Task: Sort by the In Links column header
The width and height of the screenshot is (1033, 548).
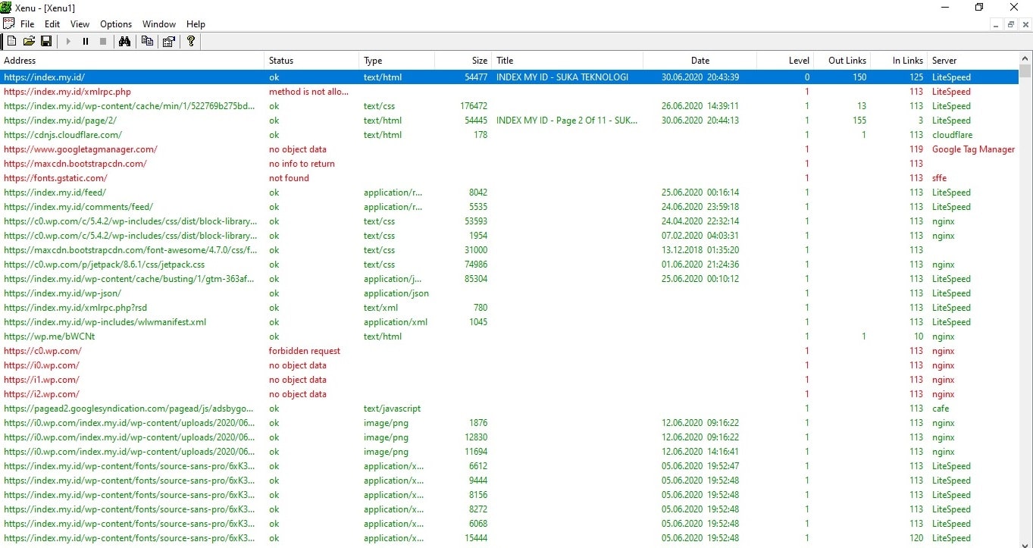Action: pos(900,60)
